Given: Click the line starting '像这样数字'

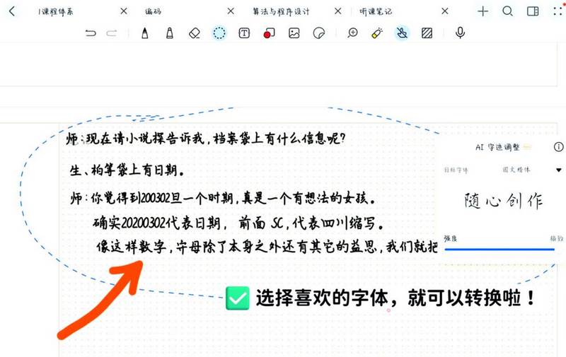Looking at the screenshot, I should 267,247.
